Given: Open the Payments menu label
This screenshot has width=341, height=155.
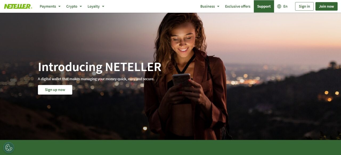Looking at the screenshot, I should 48,6.
